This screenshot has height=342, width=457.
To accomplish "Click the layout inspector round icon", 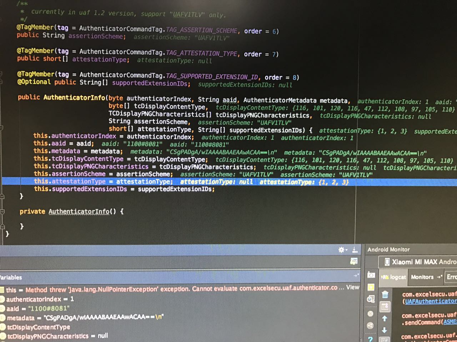I will click(x=371, y=325).
